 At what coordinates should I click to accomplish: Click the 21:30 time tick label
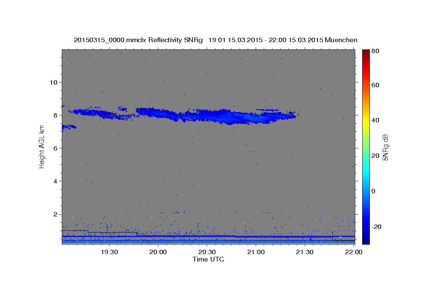coord(305,252)
